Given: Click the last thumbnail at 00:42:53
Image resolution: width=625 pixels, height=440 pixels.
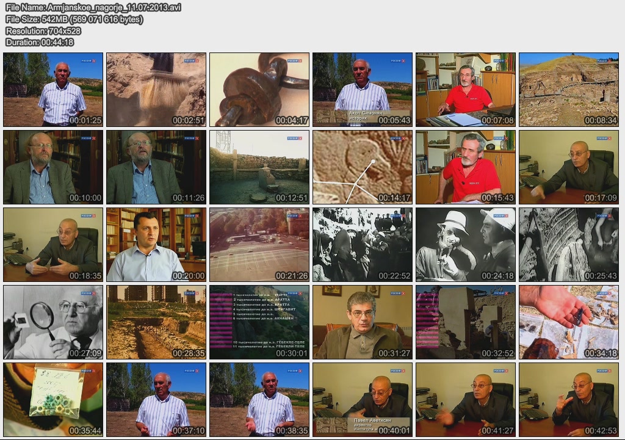Looking at the screenshot, I should coord(569,399).
